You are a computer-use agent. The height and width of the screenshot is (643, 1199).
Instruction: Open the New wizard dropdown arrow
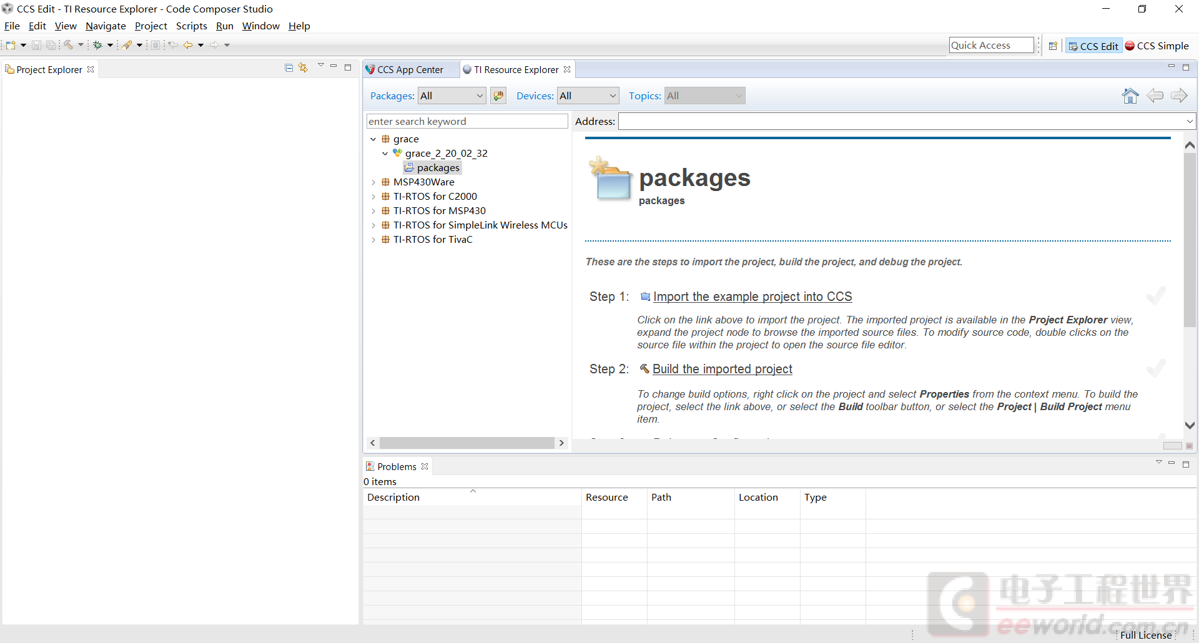(23, 45)
